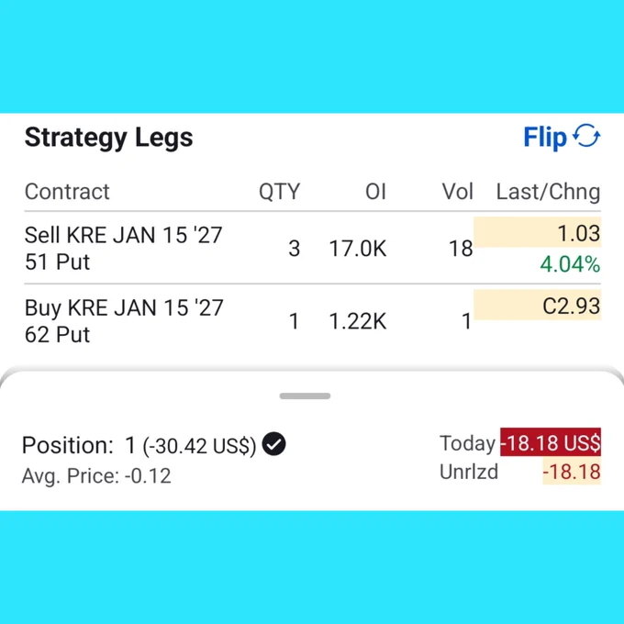Tap the 1.03 last price cell
This screenshot has height=624, width=624.
coord(537,232)
